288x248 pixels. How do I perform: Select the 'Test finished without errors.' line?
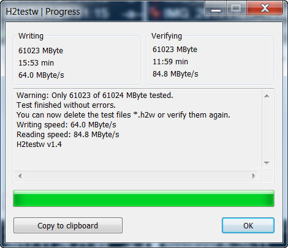tap(66, 105)
